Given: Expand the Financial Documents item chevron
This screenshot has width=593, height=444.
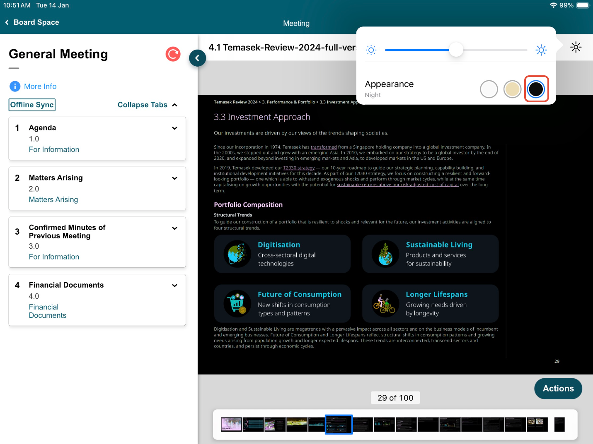Looking at the screenshot, I should (x=174, y=286).
